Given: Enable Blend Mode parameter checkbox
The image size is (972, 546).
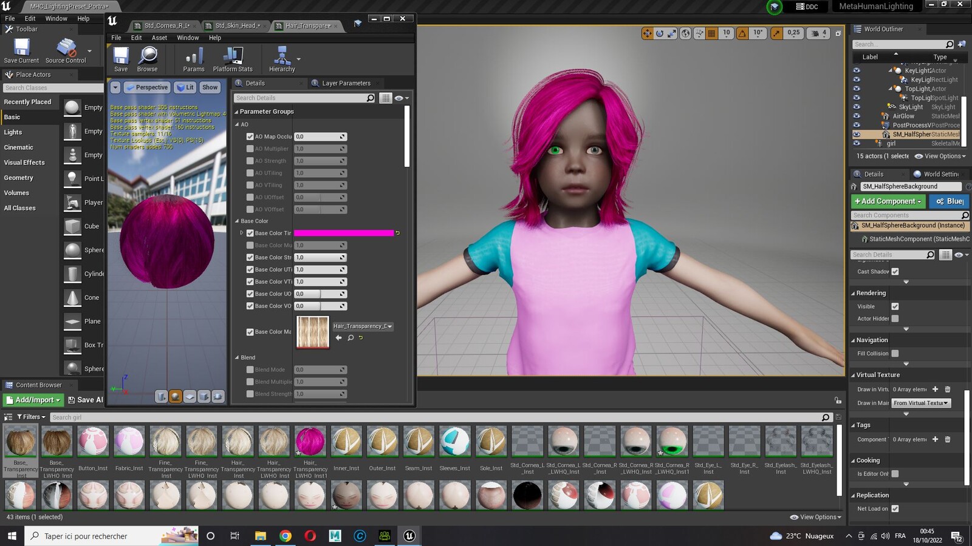Looking at the screenshot, I should (x=250, y=369).
